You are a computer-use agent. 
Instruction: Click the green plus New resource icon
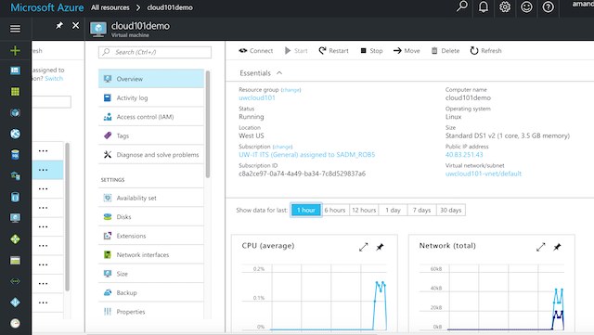click(x=15, y=50)
